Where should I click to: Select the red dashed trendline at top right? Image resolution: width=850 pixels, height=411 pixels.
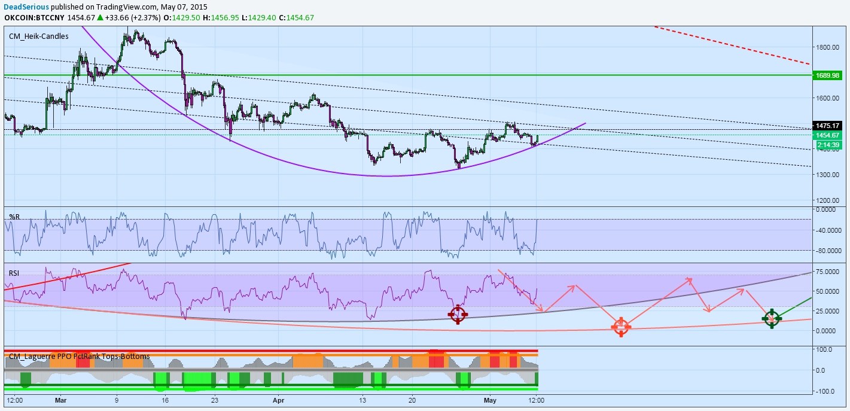[736, 45]
